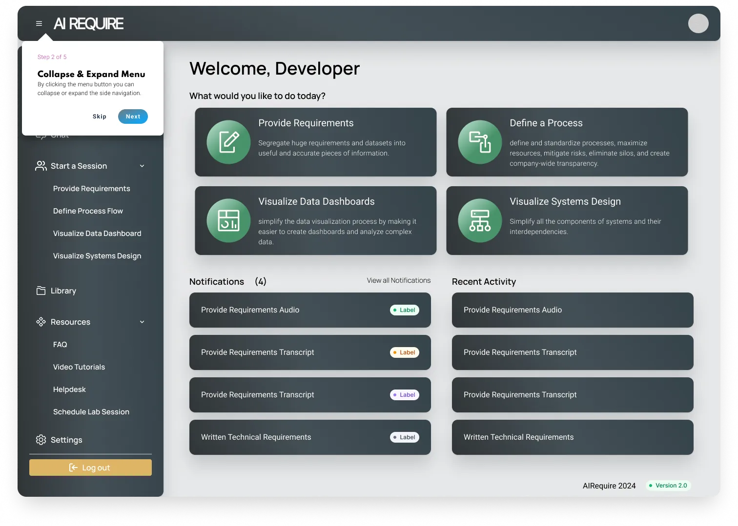Click the Notifications heading

pos(217,282)
